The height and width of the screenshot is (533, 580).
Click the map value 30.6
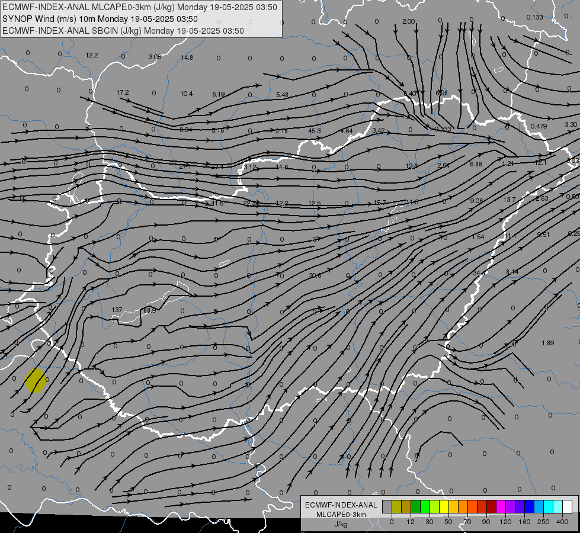pos(315,275)
